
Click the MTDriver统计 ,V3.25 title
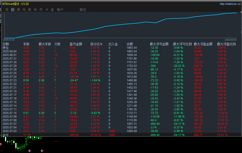(x=16, y=4)
